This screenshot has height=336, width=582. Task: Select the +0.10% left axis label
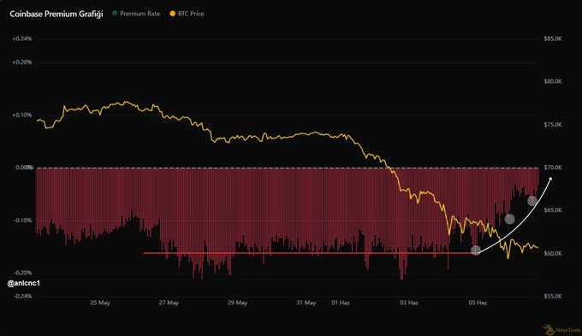click(x=22, y=115)
